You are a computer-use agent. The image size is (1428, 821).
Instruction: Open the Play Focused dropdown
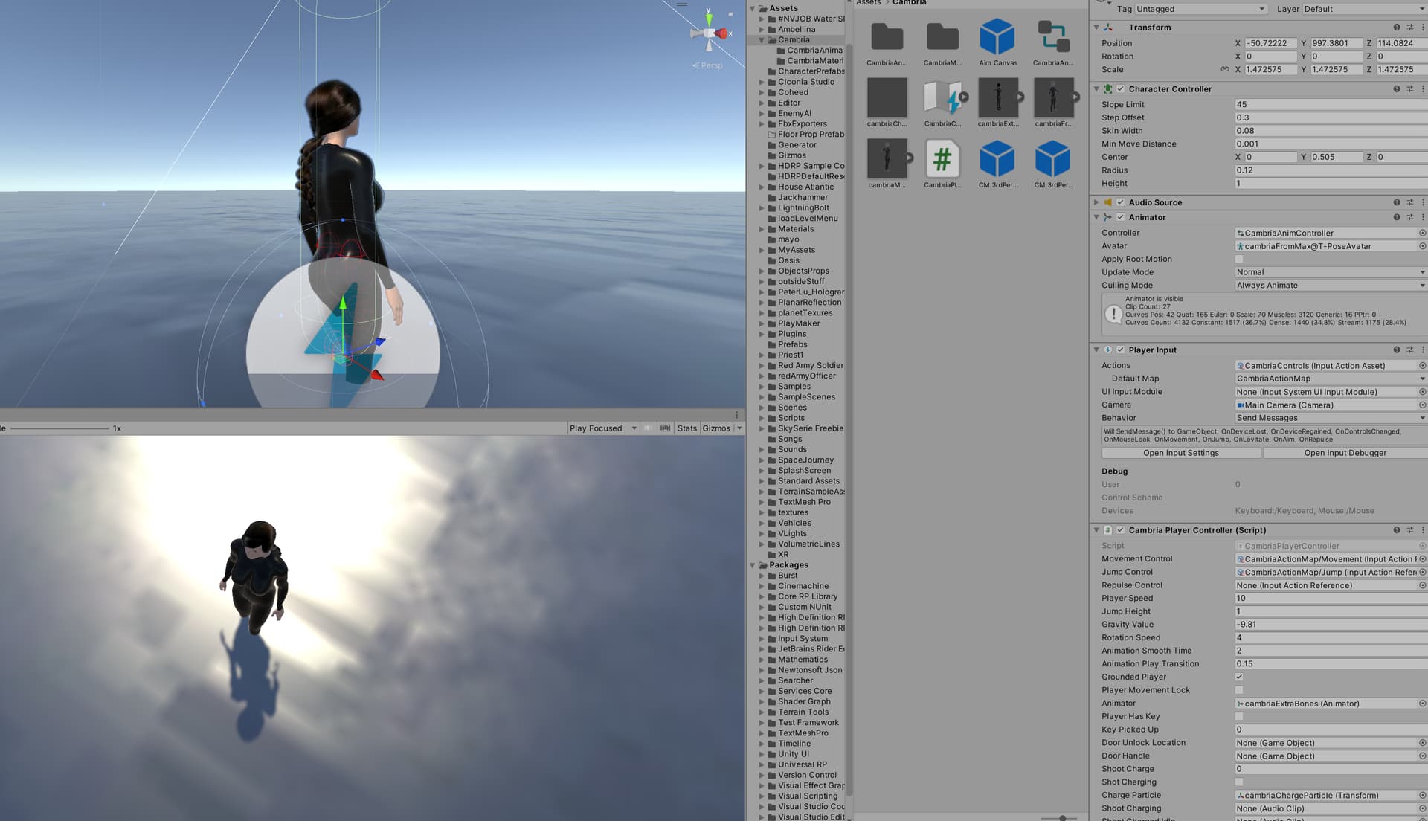(x=603, y=429)
